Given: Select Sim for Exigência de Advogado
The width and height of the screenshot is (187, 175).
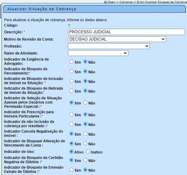Looking at the screenshot, I should click(71, 62).
